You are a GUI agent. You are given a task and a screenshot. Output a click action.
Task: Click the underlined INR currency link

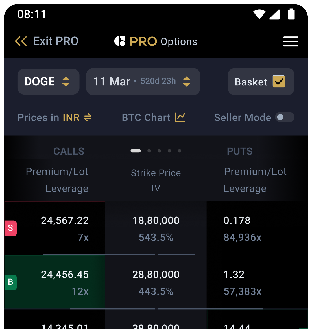pos(71,118)
